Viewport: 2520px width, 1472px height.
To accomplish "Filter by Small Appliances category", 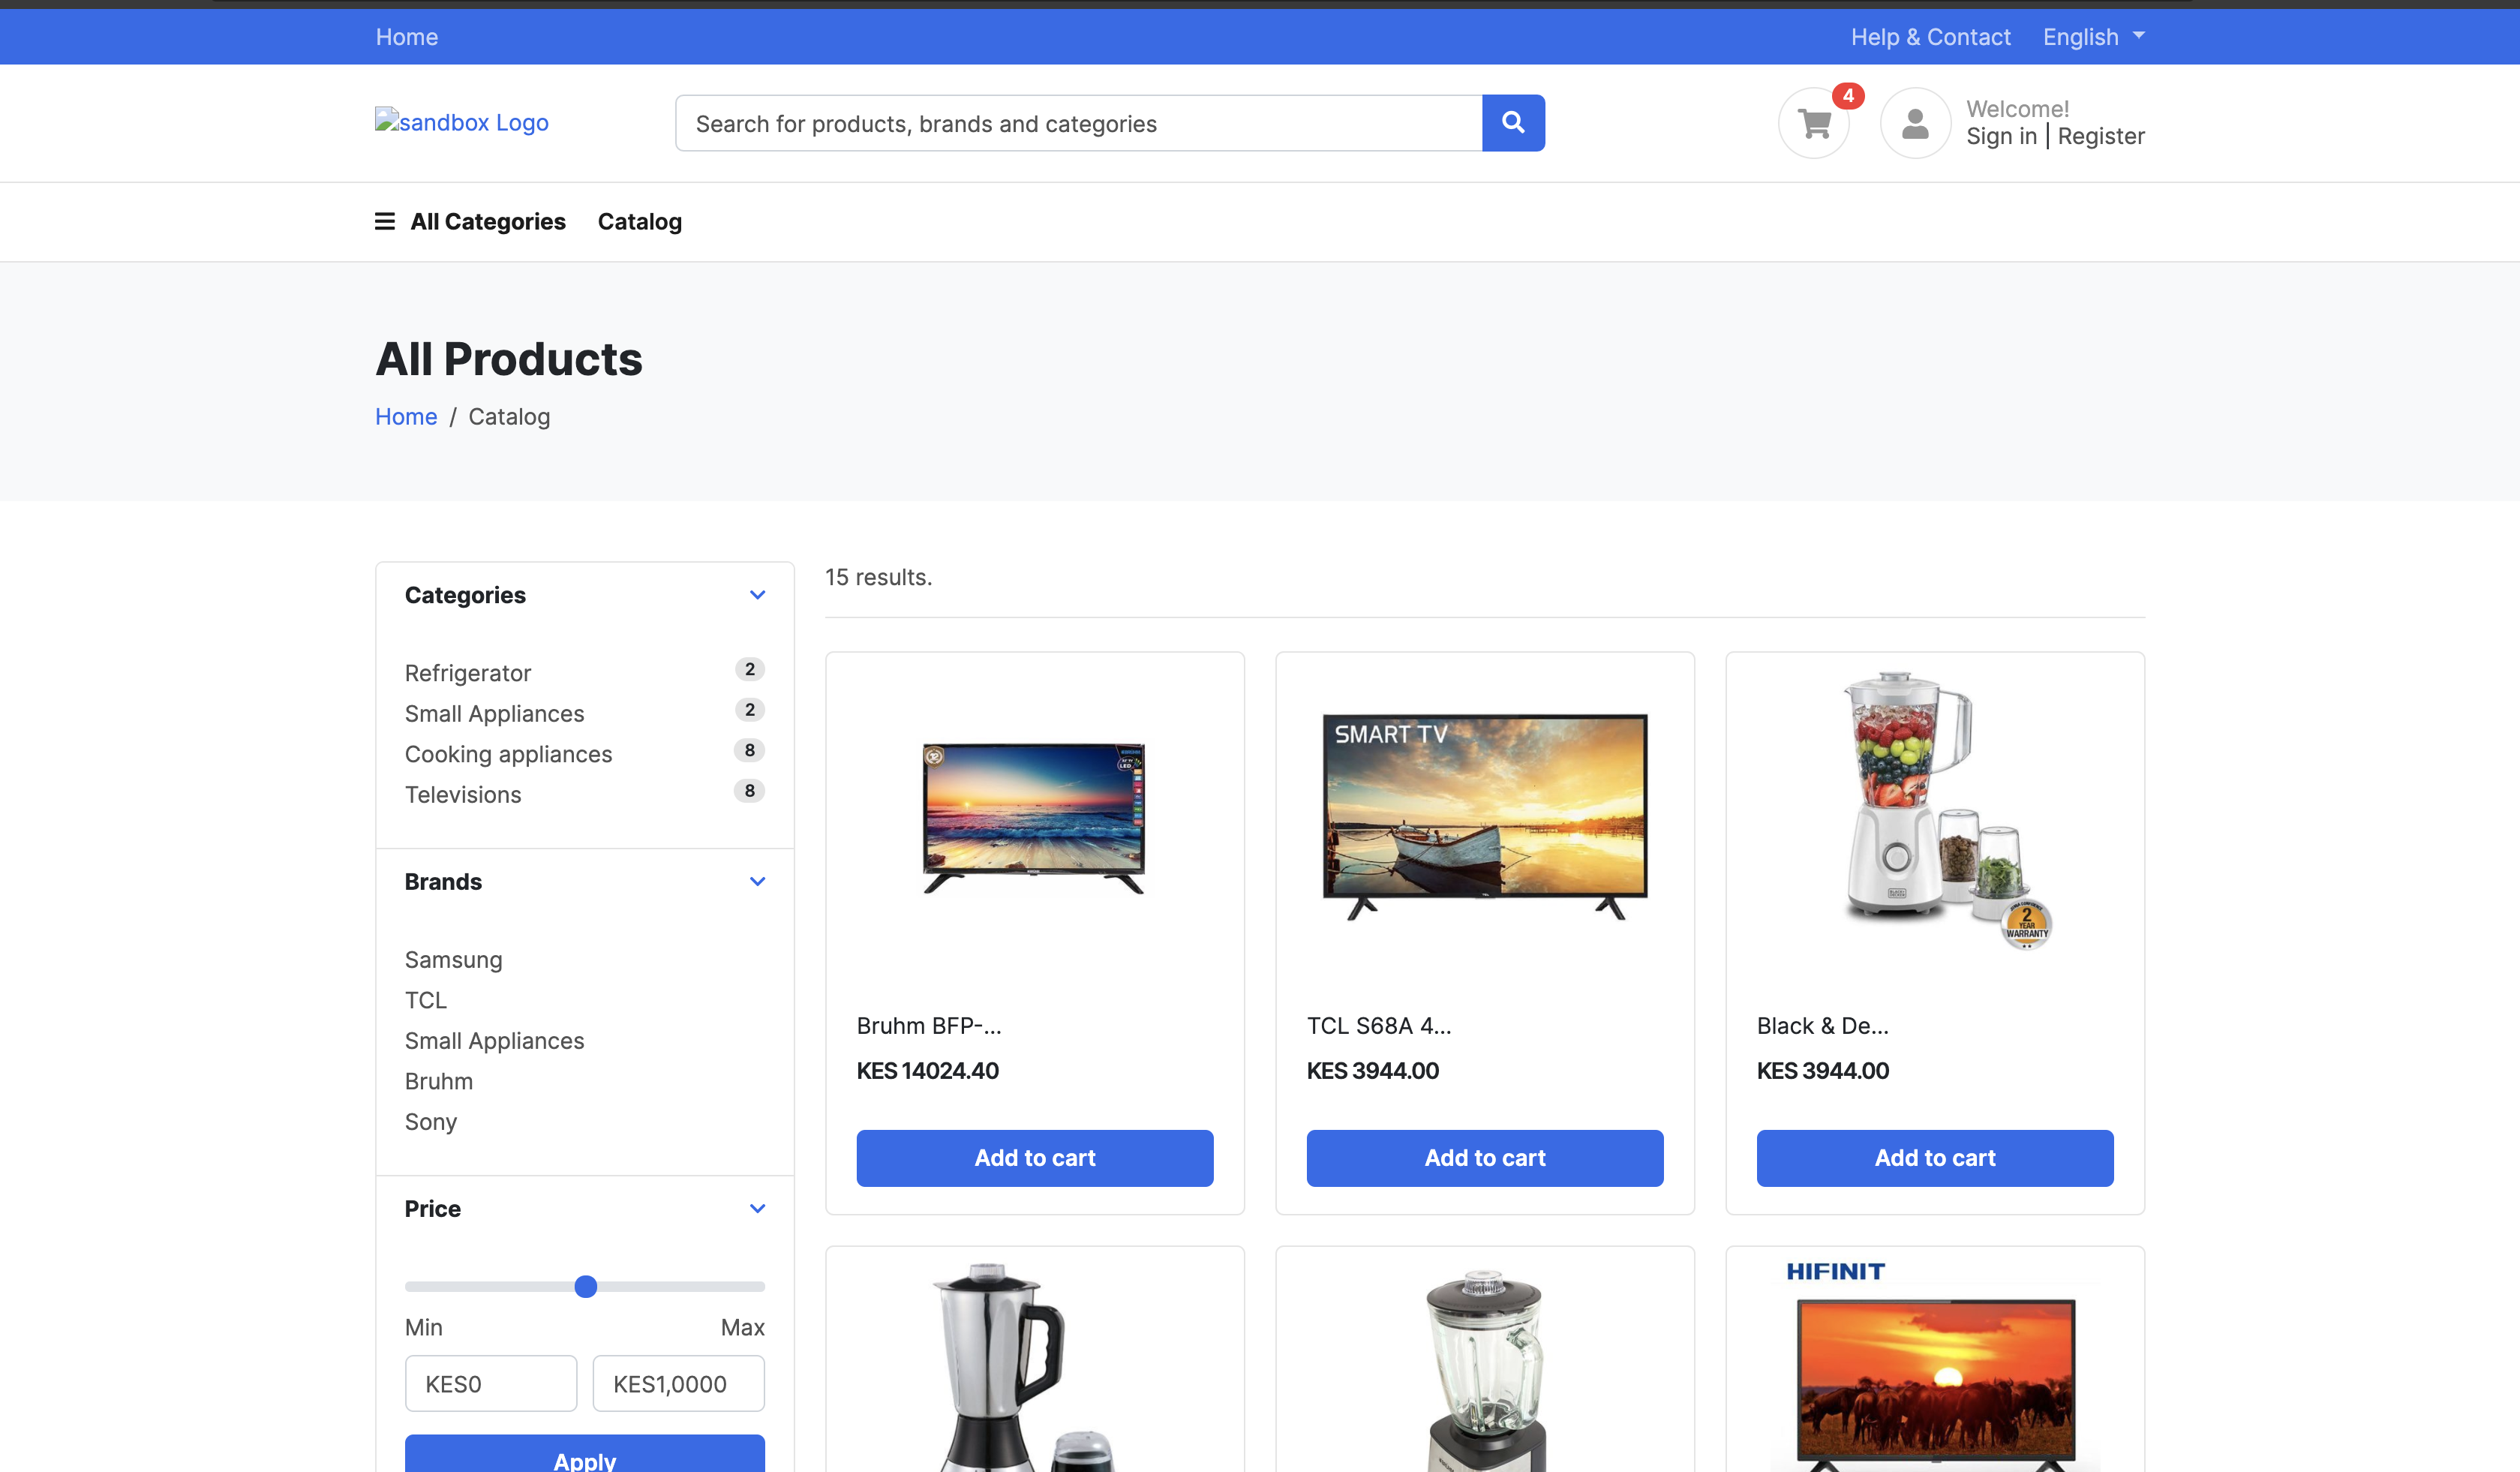I will [x=494, y=714].
